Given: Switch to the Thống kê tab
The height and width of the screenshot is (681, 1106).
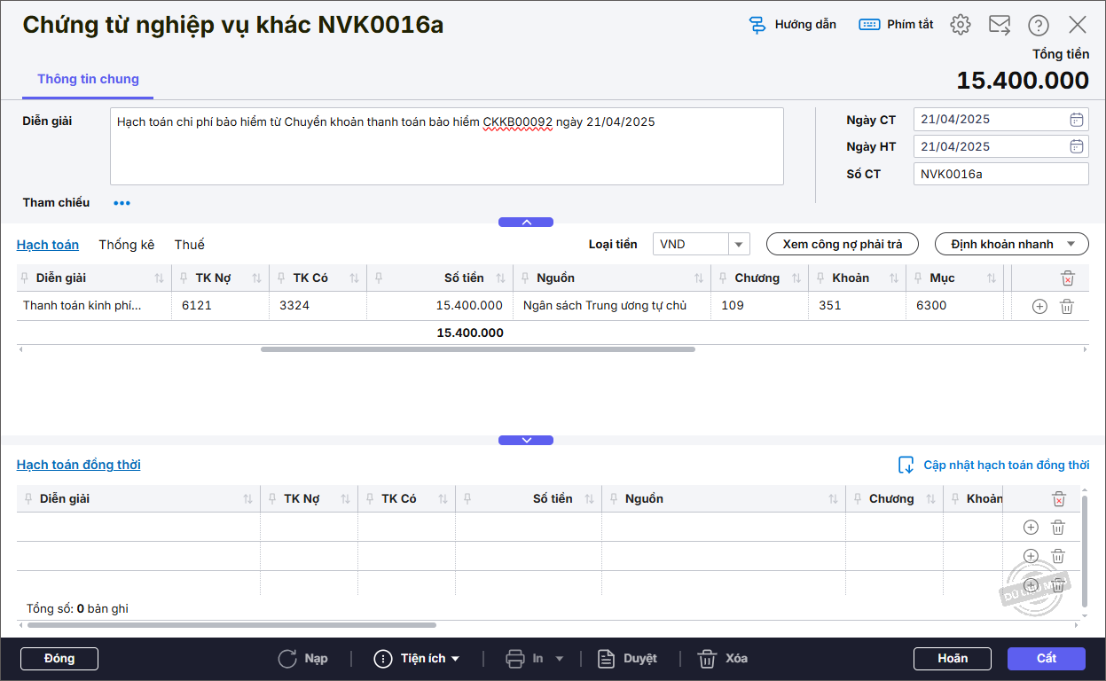Looking at the screenshot, I should [126, 245].
